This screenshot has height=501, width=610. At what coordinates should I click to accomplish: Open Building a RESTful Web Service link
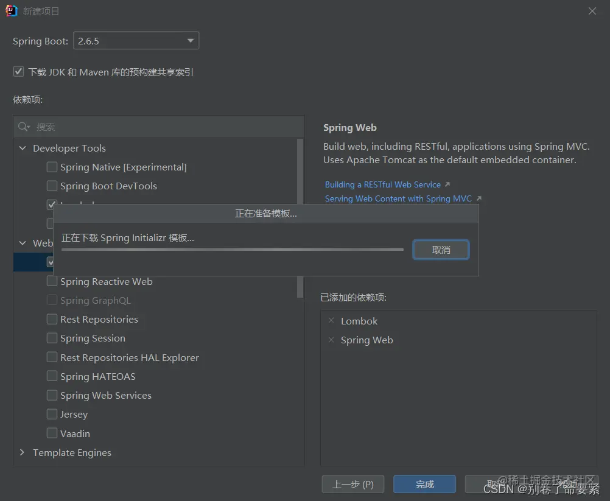pyautogui.click(x=383, y=184)
